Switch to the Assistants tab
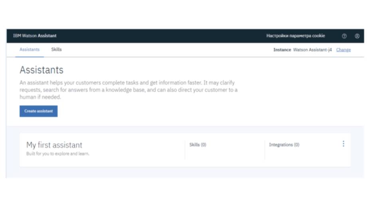Viewport: 368px width, 207px height. [x=30, y=50]
